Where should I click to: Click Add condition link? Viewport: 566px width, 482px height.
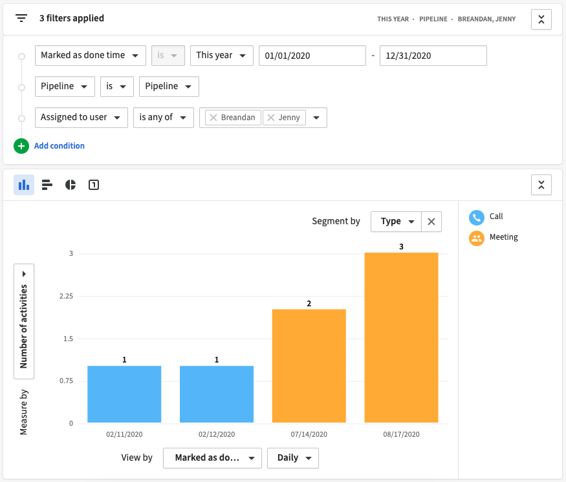60,145
